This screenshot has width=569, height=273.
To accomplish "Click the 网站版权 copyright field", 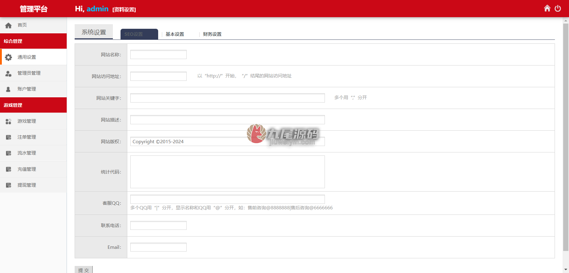I will [228, 141].
